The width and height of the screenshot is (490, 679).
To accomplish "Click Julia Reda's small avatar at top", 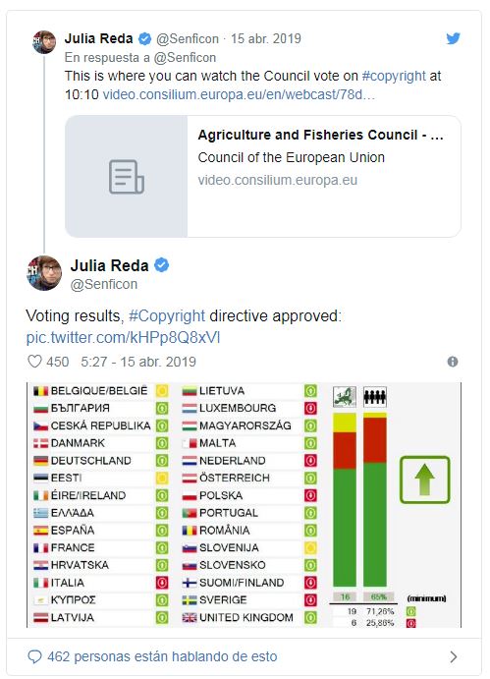I will [44, 42].
